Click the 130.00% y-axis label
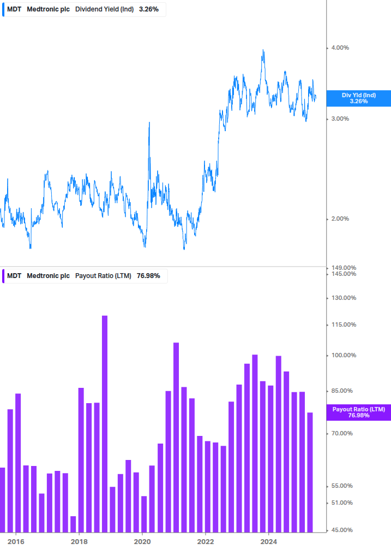The height and width of the screenshot is (549, 391). click(344, 298)
